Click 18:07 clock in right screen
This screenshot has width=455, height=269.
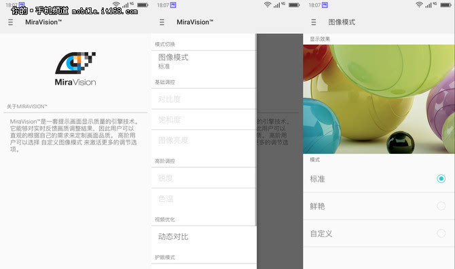coord(314,5)
